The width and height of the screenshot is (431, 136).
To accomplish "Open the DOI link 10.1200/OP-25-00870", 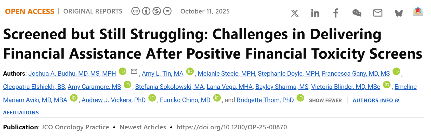I will click(231, 127).
